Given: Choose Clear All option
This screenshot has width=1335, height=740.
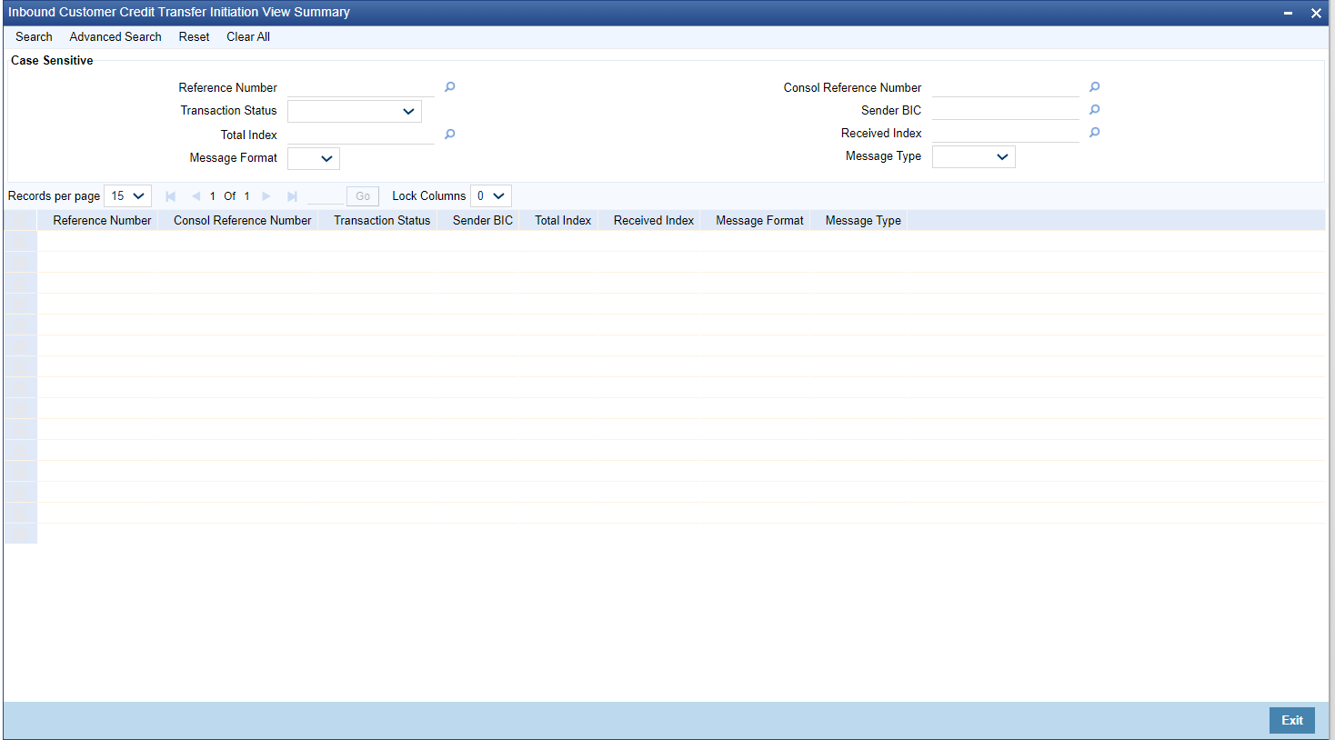Looking at the screenshot, I should point(248,37).
